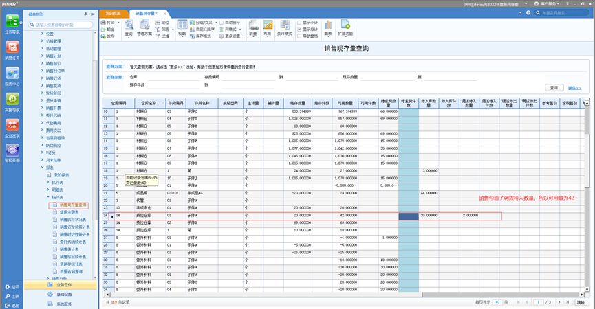Open the 更多设置 dropdown
Viewport: 595px width, 309px height.
244,36
